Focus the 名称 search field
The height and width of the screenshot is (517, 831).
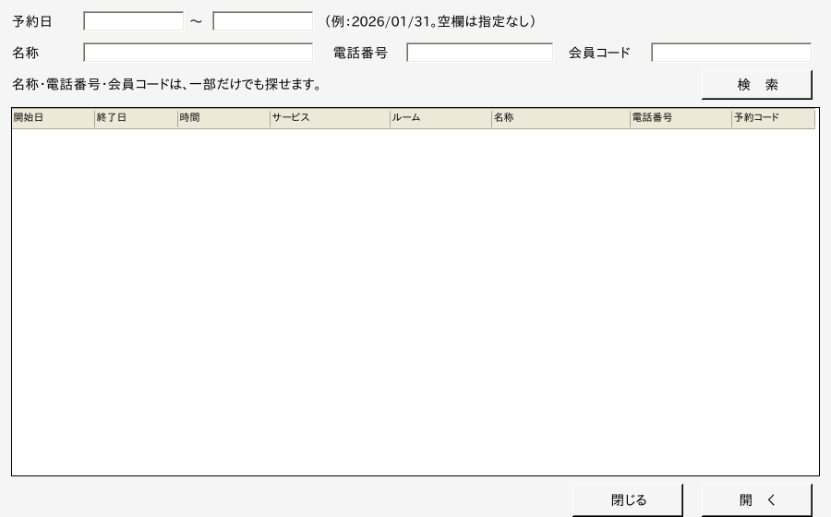pyautogui.click(x=199, y=53)
